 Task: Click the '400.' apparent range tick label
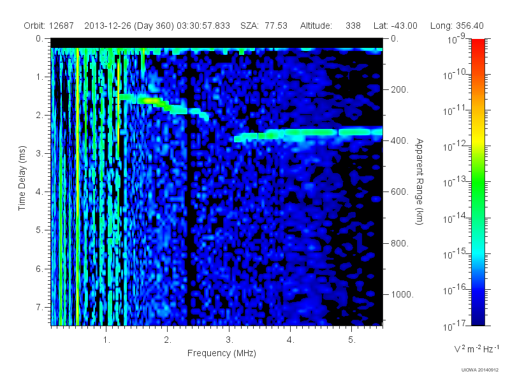coord(399,140)
